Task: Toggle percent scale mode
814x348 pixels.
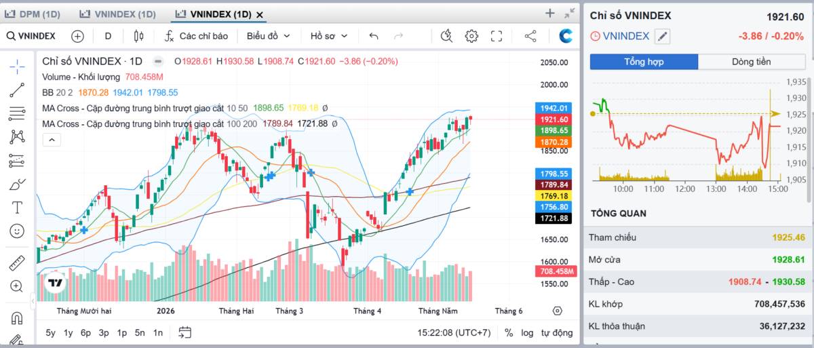Action: [x=509, y=333]
